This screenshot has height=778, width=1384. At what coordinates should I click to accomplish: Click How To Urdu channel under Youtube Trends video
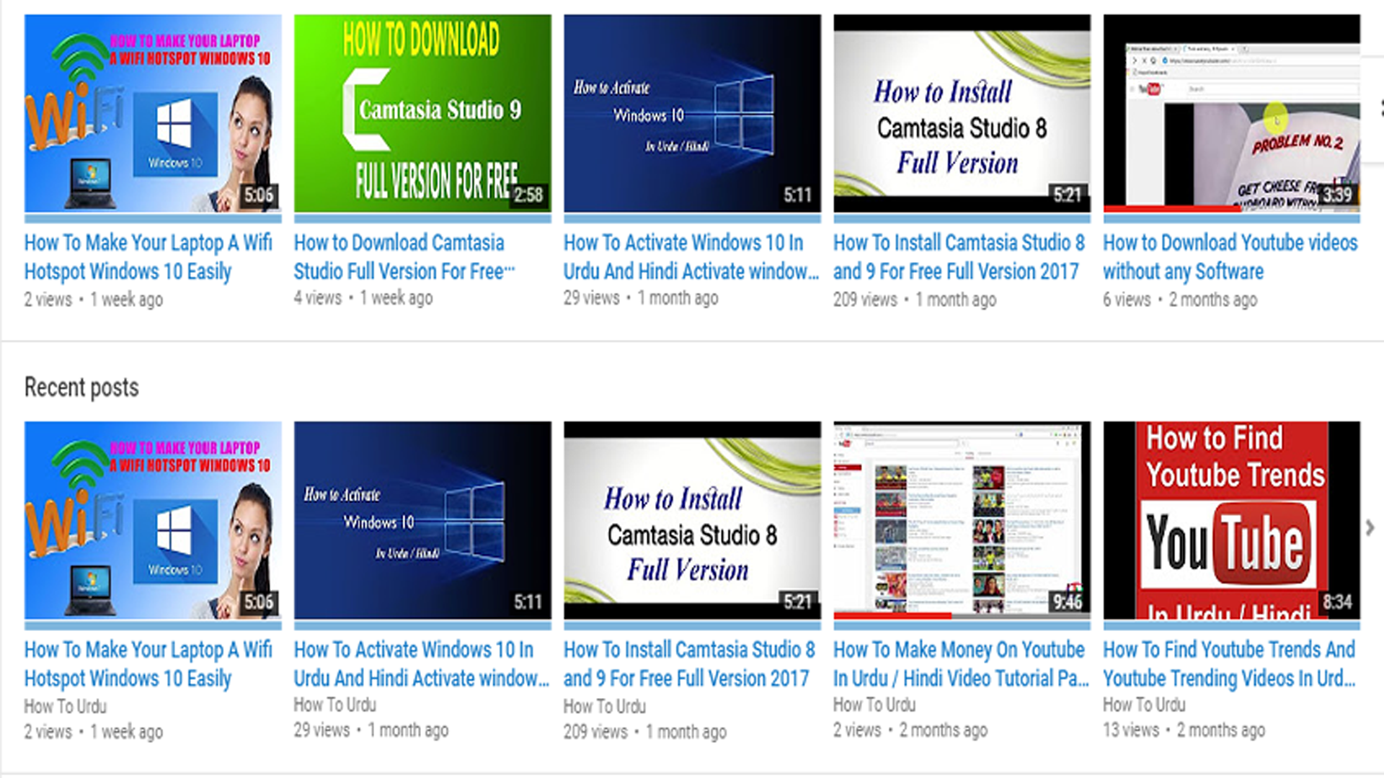coord(1144,705)
